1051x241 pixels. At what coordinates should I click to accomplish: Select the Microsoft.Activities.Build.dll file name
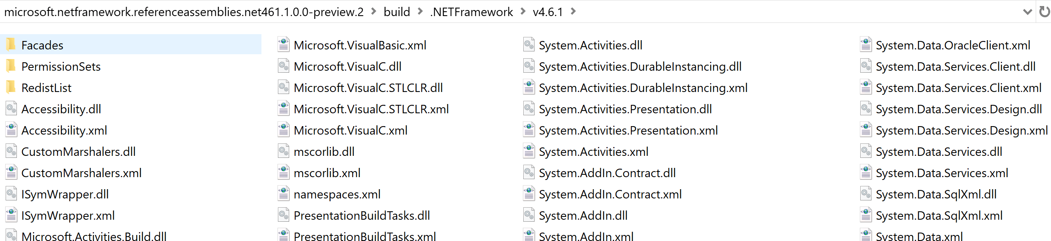[94, 236]
